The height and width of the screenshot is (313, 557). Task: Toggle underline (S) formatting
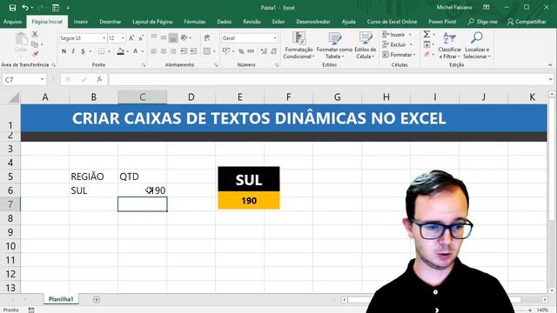[83, 51]
